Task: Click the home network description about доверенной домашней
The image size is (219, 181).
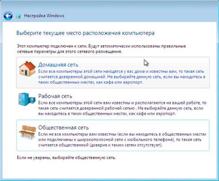Action: click(122, 77)
